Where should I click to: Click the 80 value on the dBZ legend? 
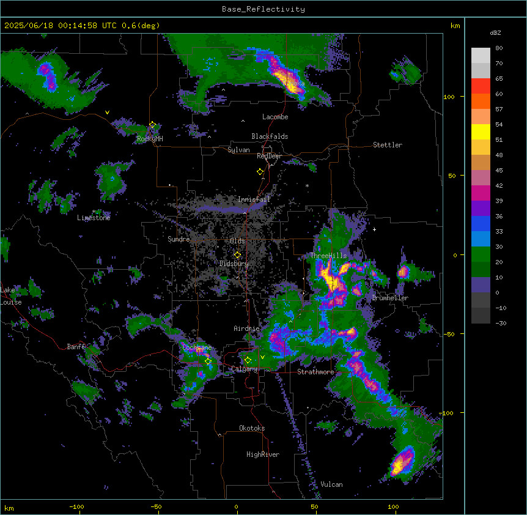[x=499, y=48]
